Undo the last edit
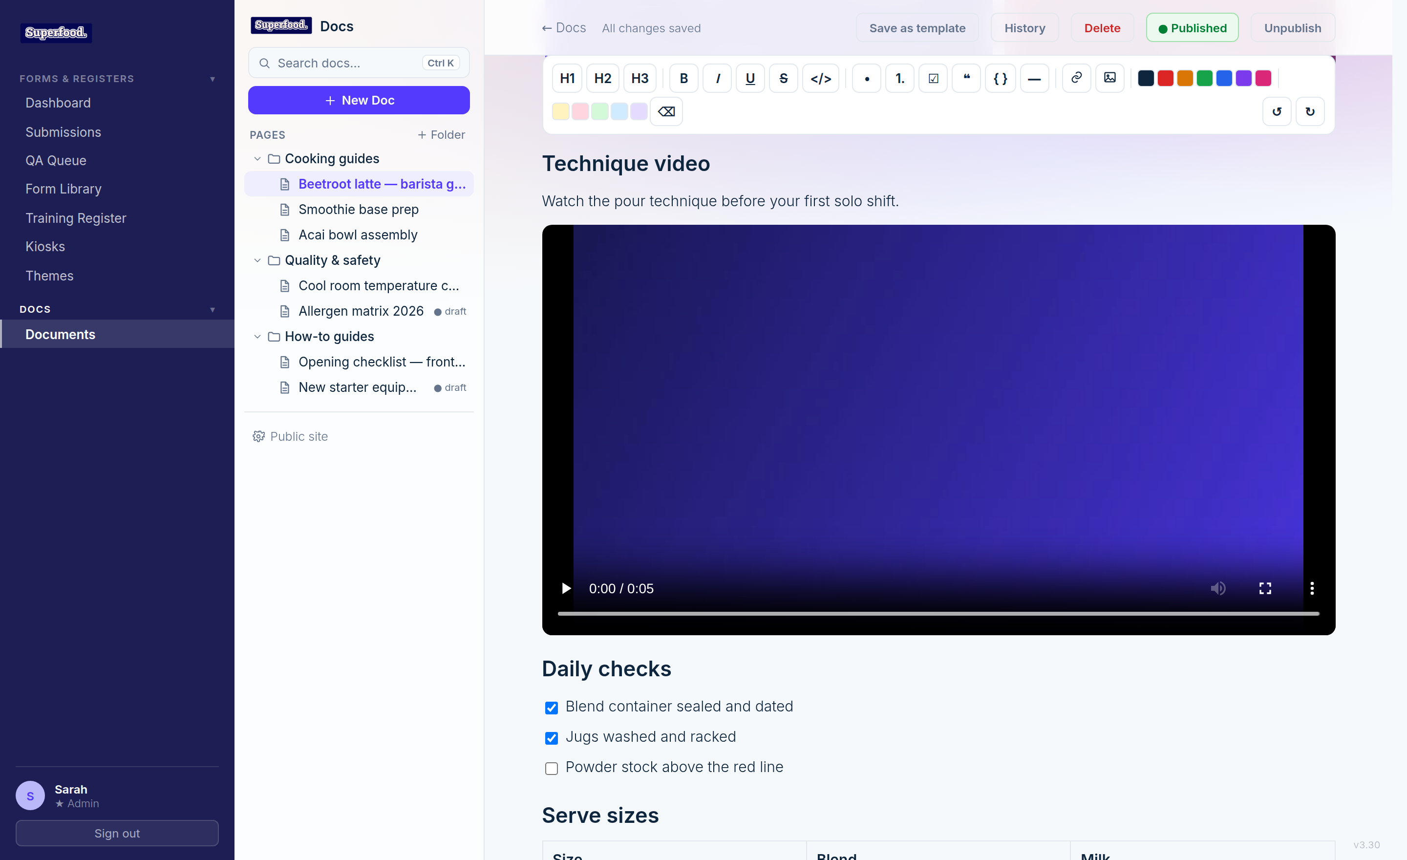 (x=1277, y=111)
